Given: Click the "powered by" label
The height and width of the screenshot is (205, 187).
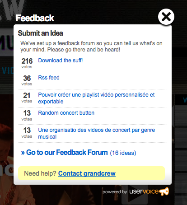Looking at the screenshot, I should 115,192.
